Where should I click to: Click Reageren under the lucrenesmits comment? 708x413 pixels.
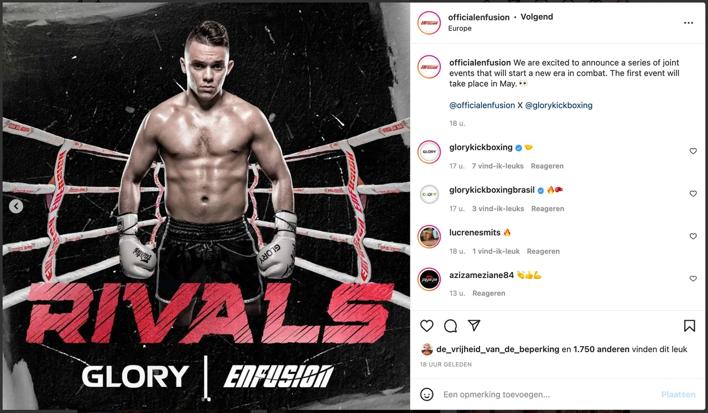pos(543,251)
